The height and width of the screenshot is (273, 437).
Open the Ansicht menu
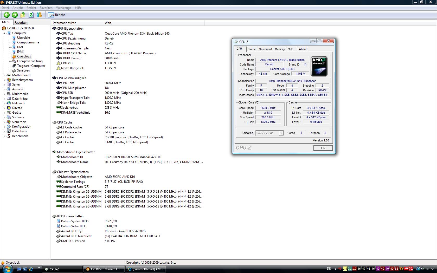pyautogui.click(x=18, y=8)
